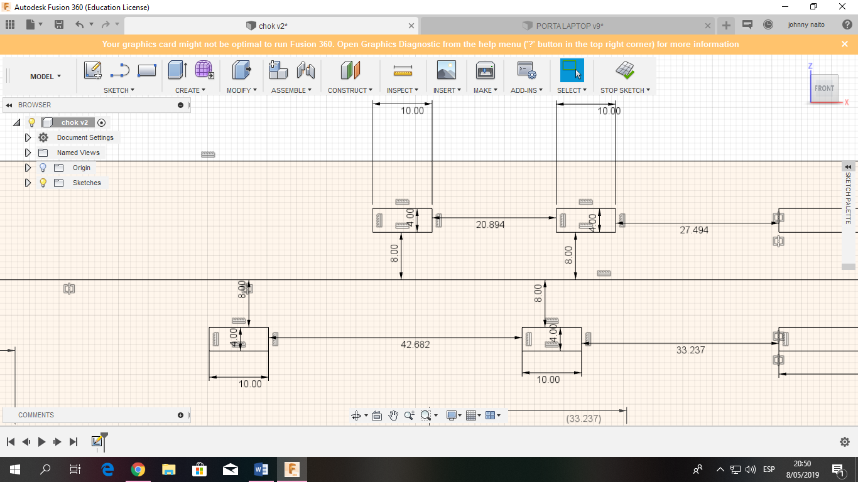Open the Display Settings dropdown
This screenshot has height=482, width=858.
point(453,415)
